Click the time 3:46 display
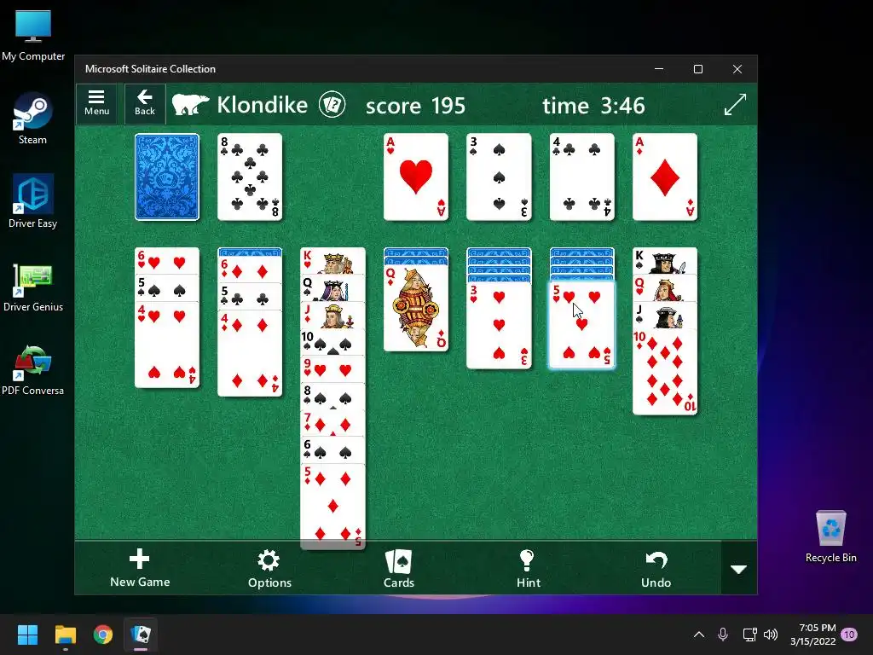The image size is (873, 655). click(593, 105)
